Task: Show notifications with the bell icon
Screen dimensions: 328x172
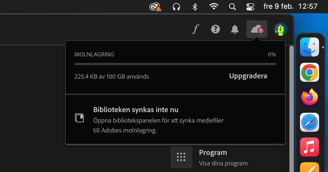Action: click(x=235, y=29)
